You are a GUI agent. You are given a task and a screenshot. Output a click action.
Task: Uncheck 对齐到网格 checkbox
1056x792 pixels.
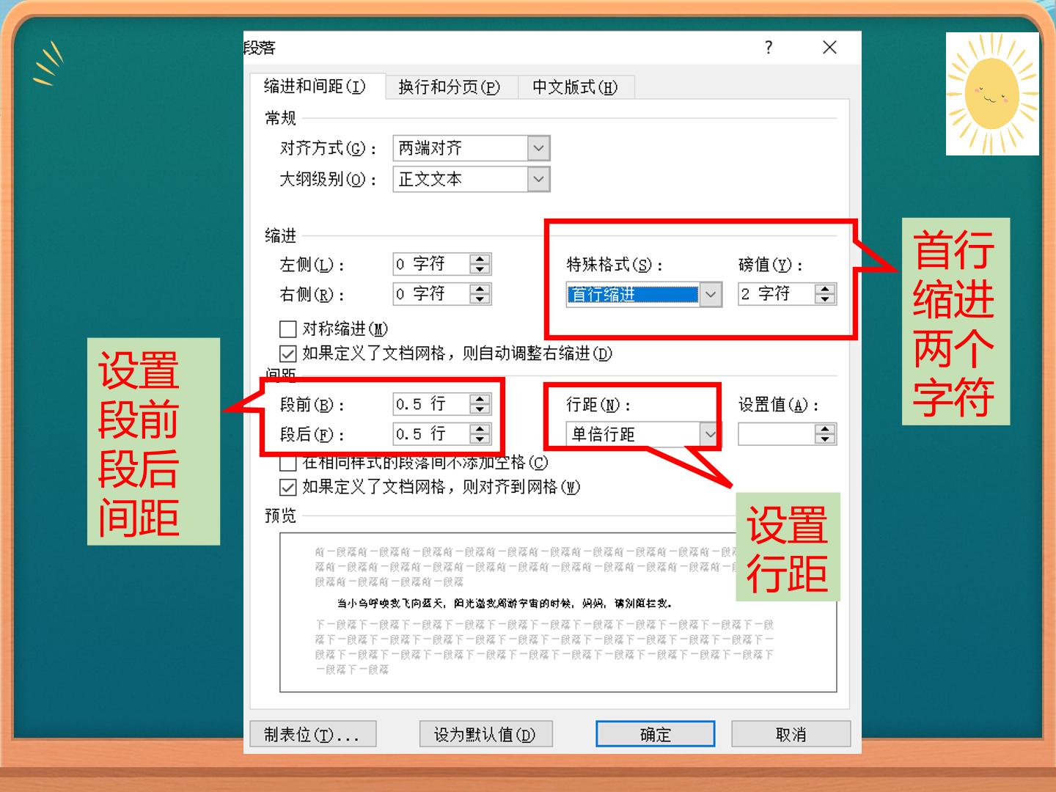pos(288,487)
